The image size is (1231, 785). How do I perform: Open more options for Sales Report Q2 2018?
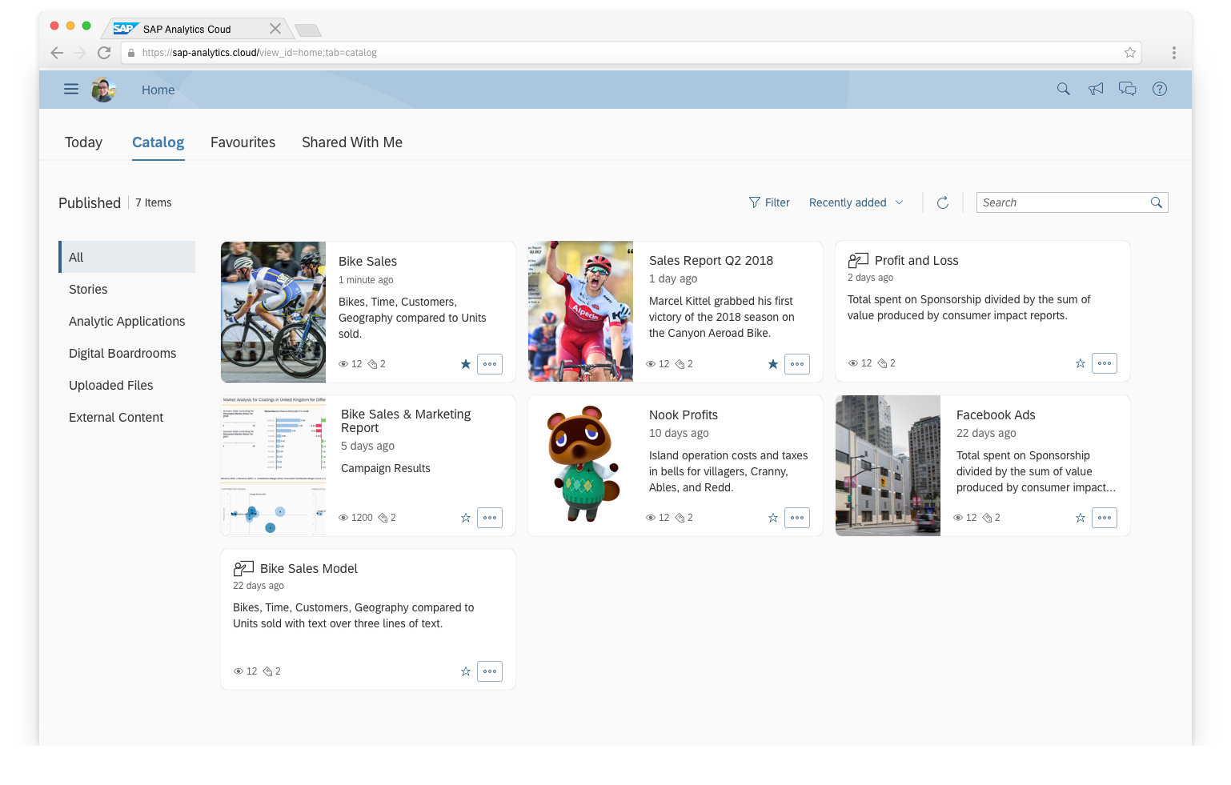(797, 364)
